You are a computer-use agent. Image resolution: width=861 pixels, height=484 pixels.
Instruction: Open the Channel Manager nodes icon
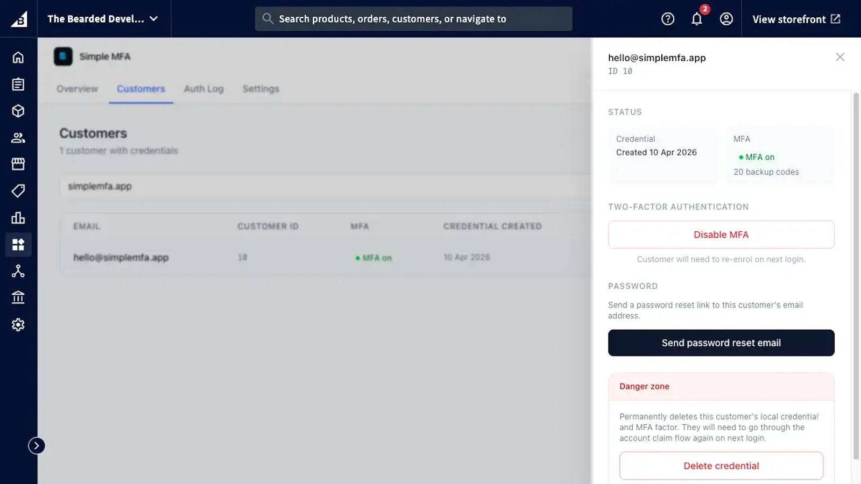(18, 271)
